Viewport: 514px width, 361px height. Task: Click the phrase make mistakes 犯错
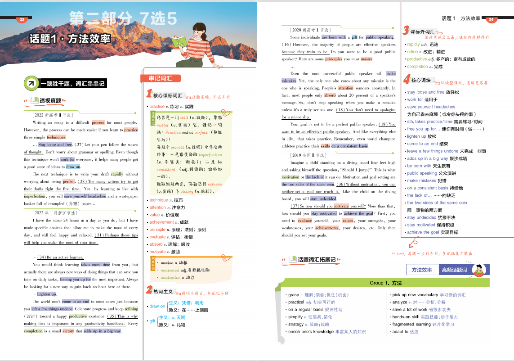(x=426, y=181)
